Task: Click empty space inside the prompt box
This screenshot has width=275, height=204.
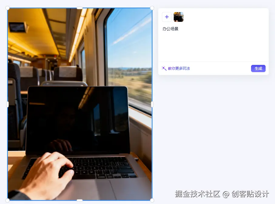Action: (x=213, y=46)
